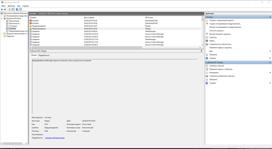Collapse the Система actions section

tap(270, 17)
